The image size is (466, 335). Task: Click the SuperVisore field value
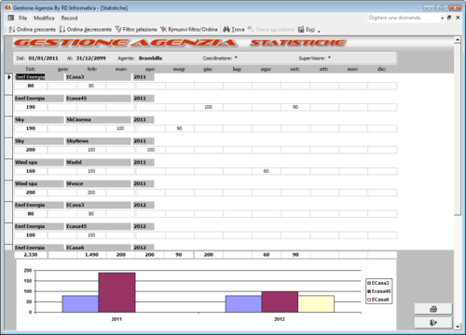329,58
